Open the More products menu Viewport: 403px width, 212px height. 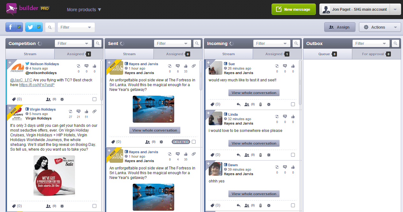pos(84,10)
